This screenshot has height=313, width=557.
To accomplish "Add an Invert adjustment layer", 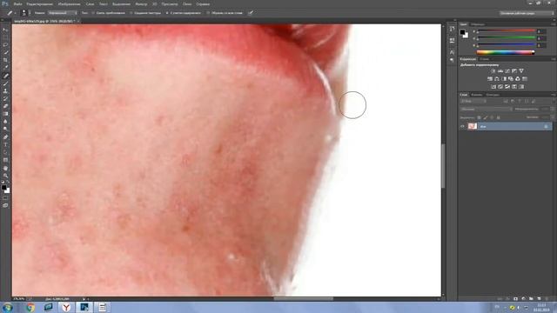I will coord(493,87).
